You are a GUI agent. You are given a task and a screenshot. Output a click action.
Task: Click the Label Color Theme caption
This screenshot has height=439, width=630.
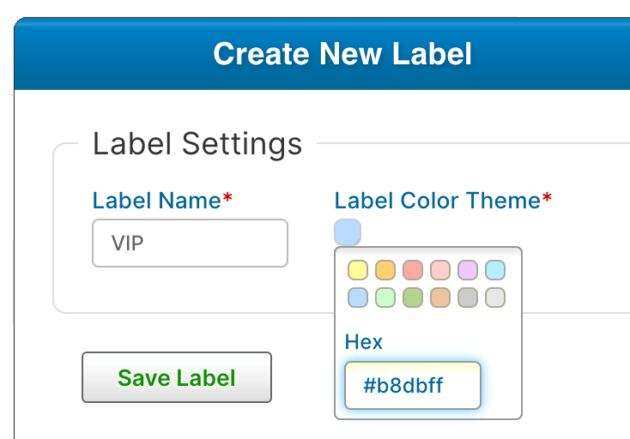tap(437, 201)
